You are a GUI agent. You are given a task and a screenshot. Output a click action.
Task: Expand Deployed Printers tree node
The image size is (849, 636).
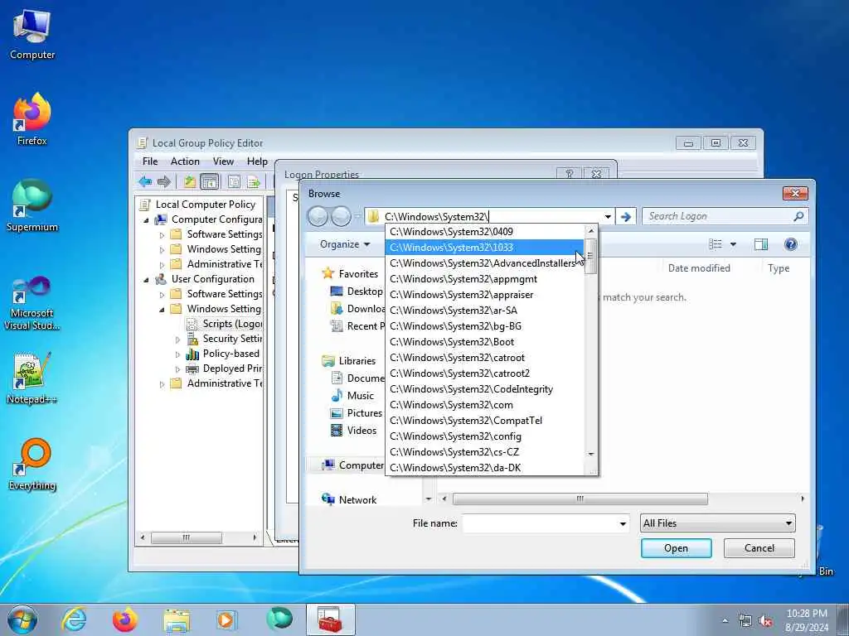177,369
